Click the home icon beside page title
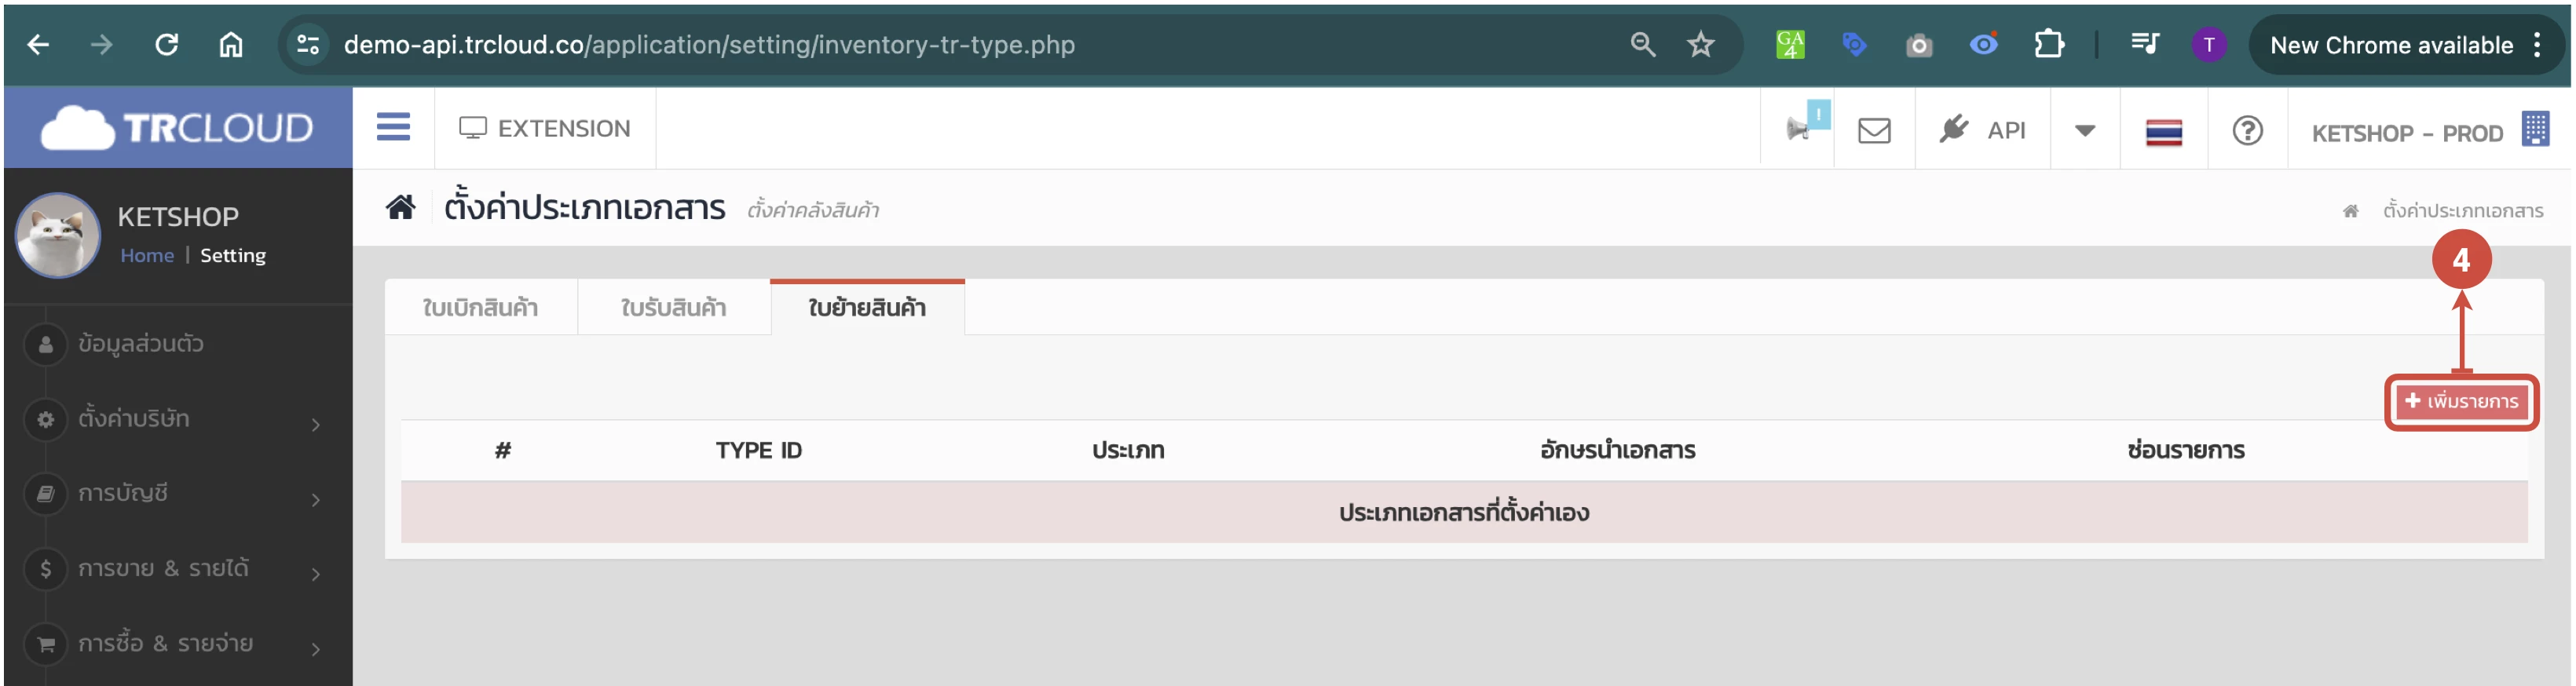Image resolution: width=2576 pixels, height=686 pixels. pyautogui.click(x=401, y=208)
